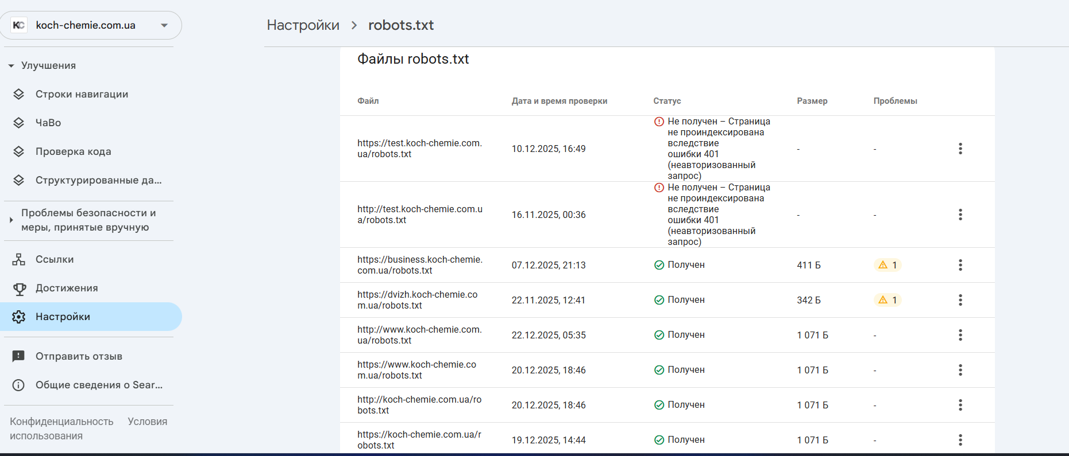Screen dimensions: 1069x456
Task: Select the http://koch-chemie.com.ua/robots.txt file
Action: click(x=420, y=405)
